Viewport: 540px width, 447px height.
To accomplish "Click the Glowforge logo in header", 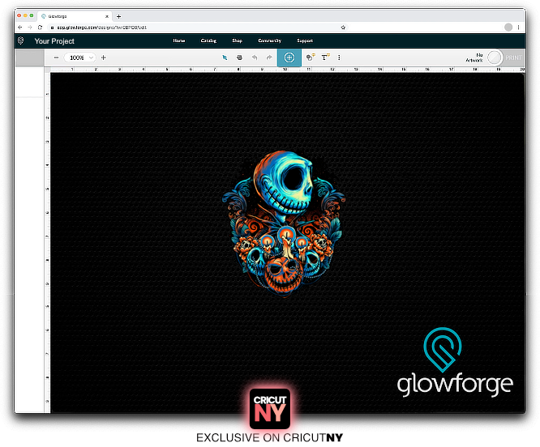I will (x=20, y=40).
